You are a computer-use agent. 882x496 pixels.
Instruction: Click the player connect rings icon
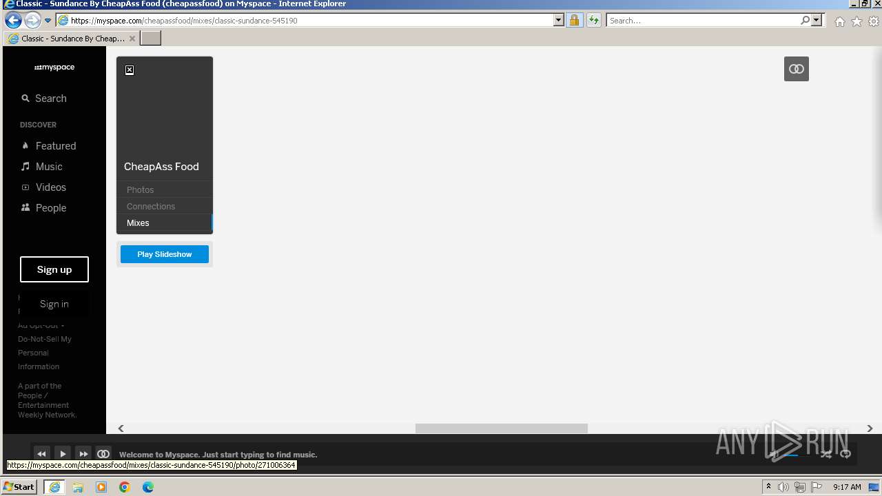[103, 454]
